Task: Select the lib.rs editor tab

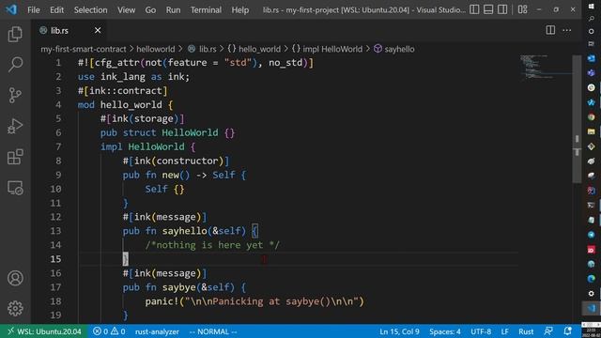Action: click(69, 30)
